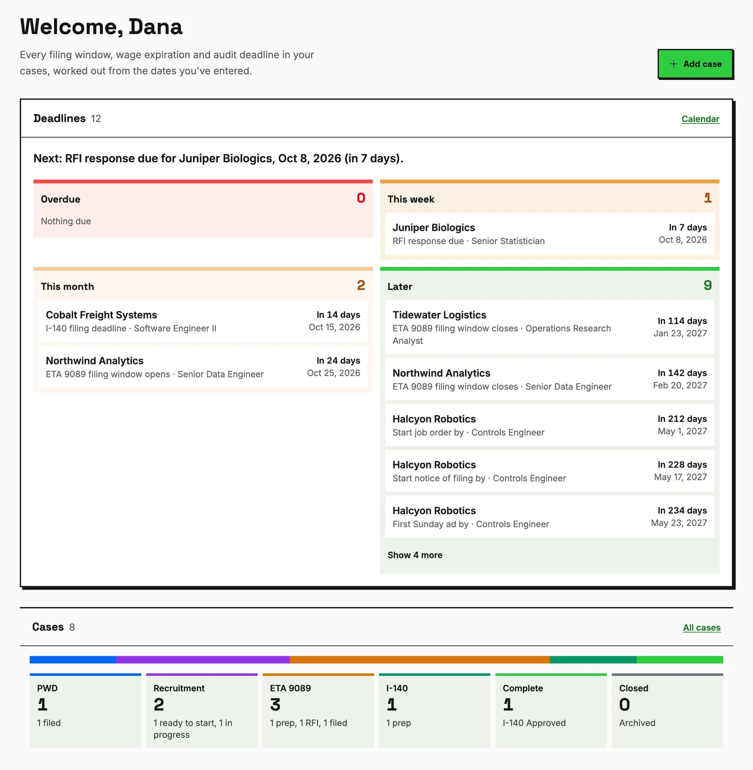This screenshot has width=753, height=770.
Task: Select the Complete stage card
Action: coord(551,710)
